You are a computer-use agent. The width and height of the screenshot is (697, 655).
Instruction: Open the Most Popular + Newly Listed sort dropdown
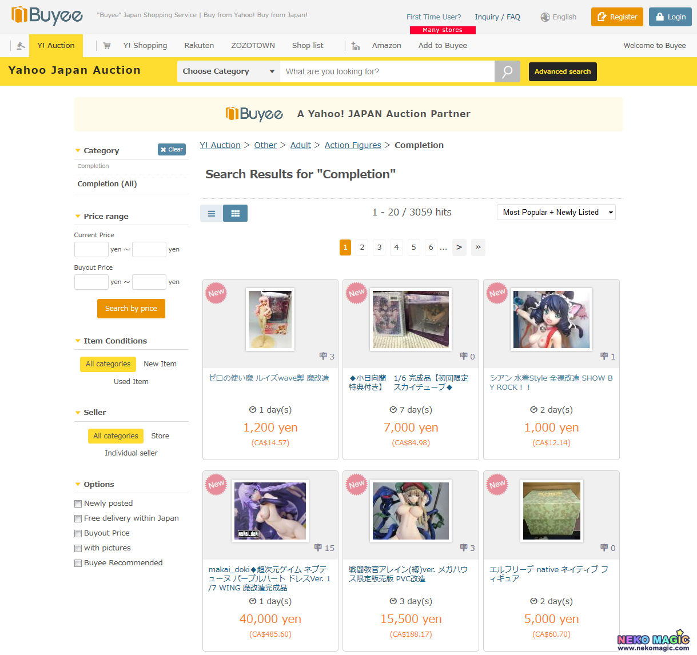point(556,213)
